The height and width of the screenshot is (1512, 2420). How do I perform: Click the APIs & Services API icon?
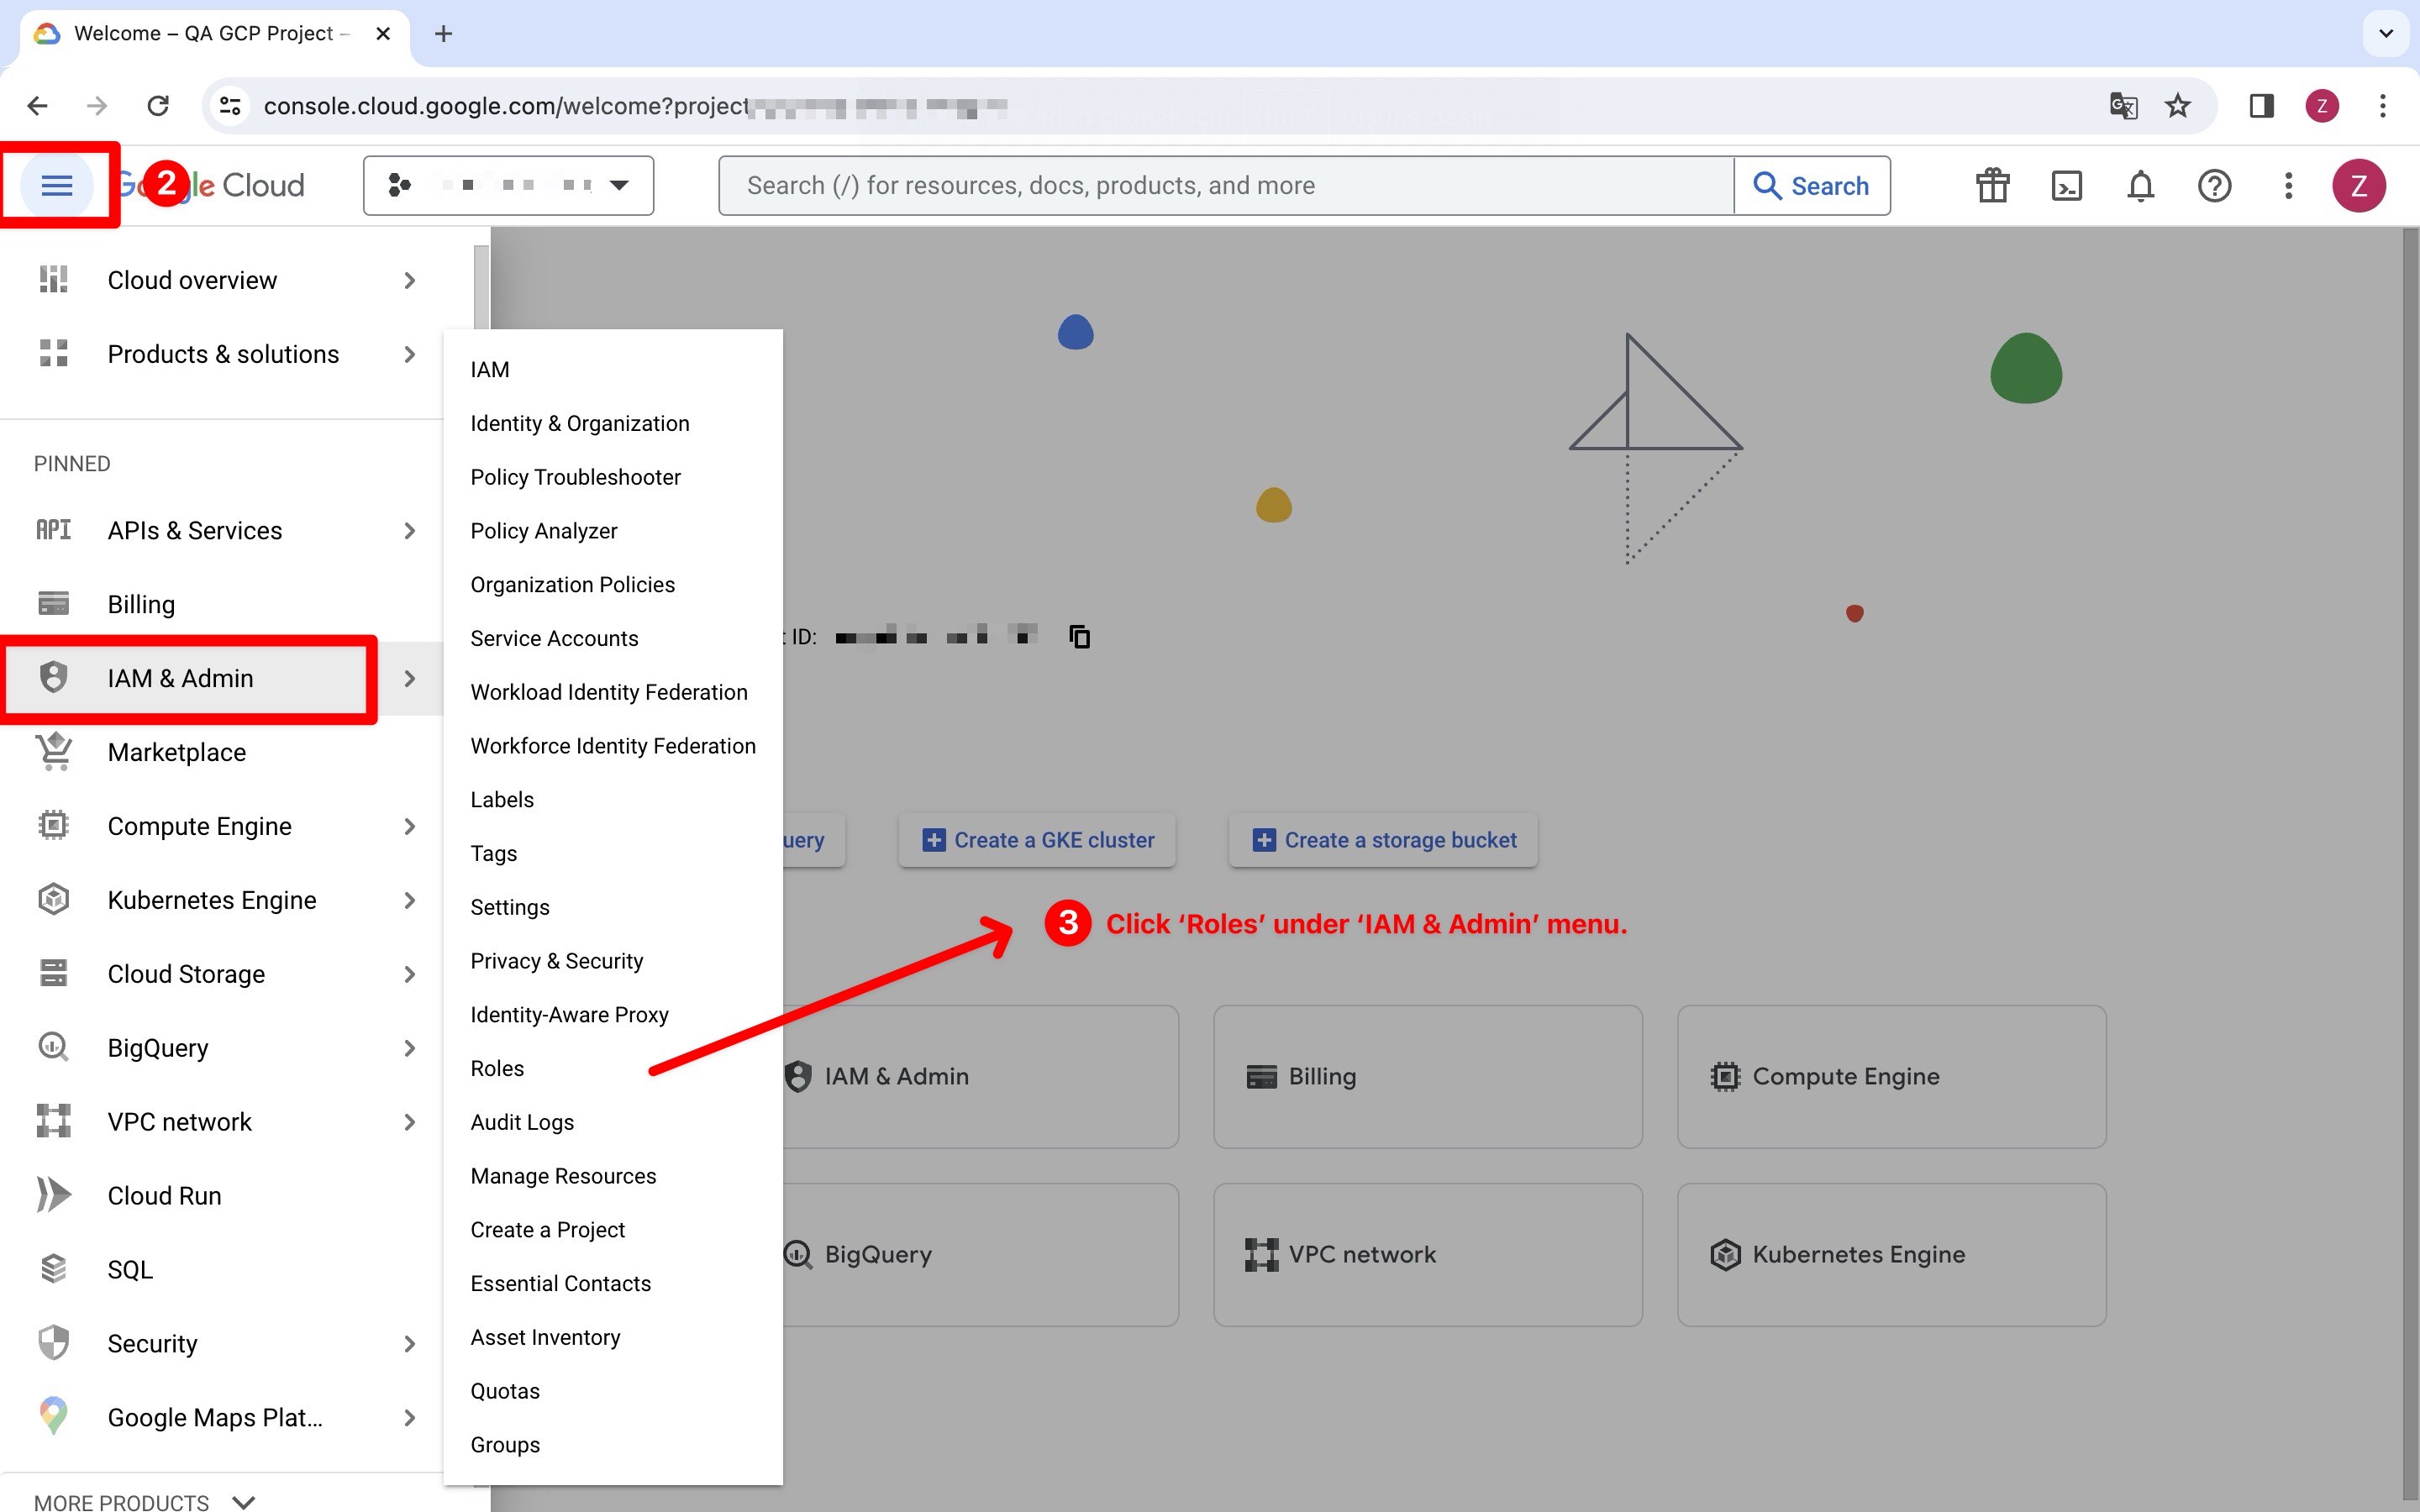click(53, 530)
